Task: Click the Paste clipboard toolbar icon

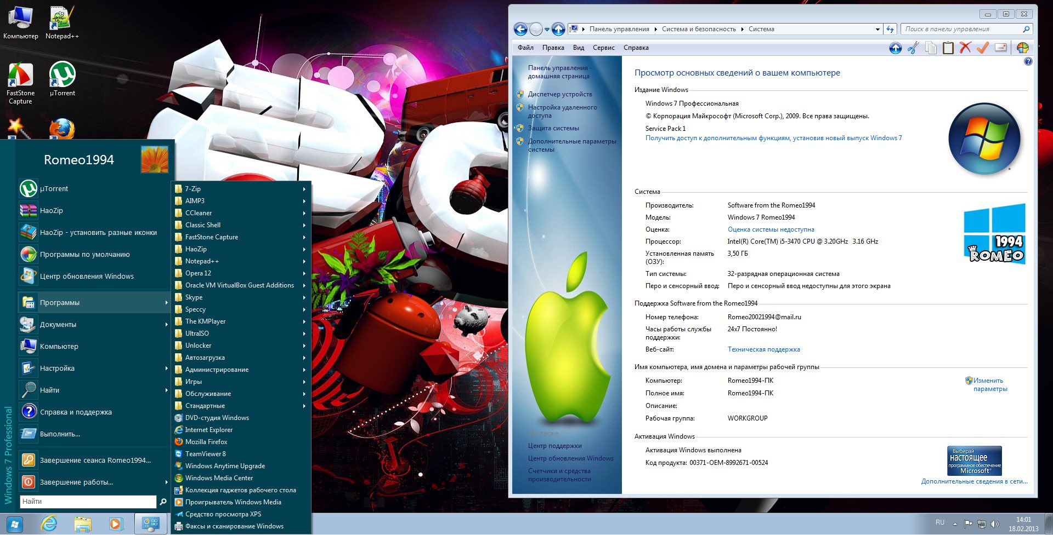Action: 948,48
